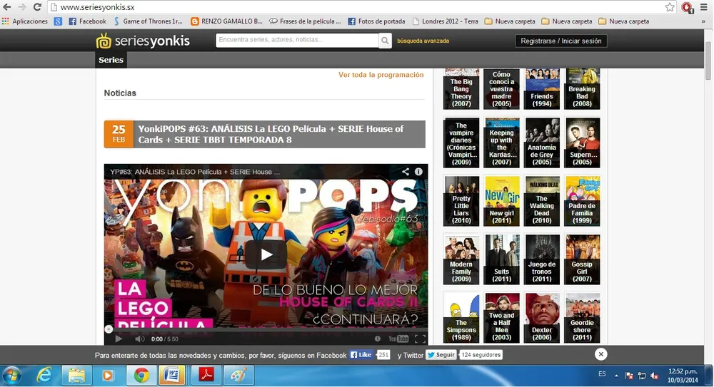Click the watch later clock icon
This screenshot has height=387, width=714.
[378, 339]
